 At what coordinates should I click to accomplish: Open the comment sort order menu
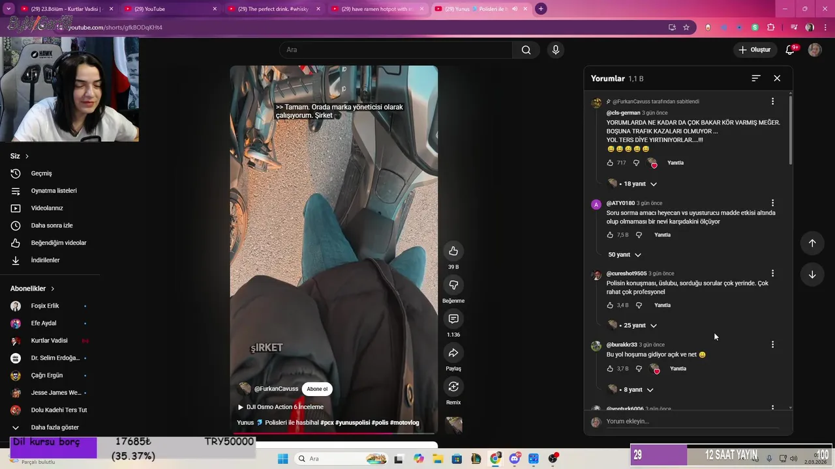coord(756,78)
